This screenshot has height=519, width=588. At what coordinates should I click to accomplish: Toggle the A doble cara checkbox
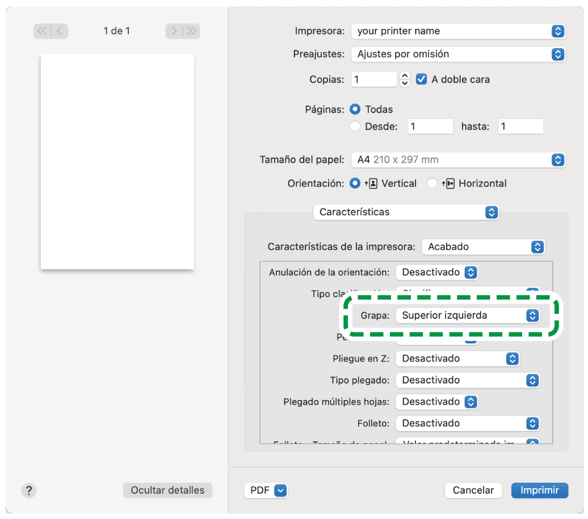click(x=421, y=79)
